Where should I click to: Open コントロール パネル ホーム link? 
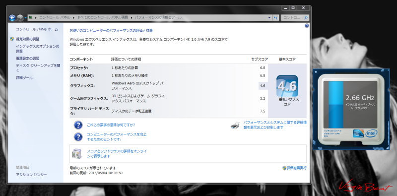pos(37,29)
